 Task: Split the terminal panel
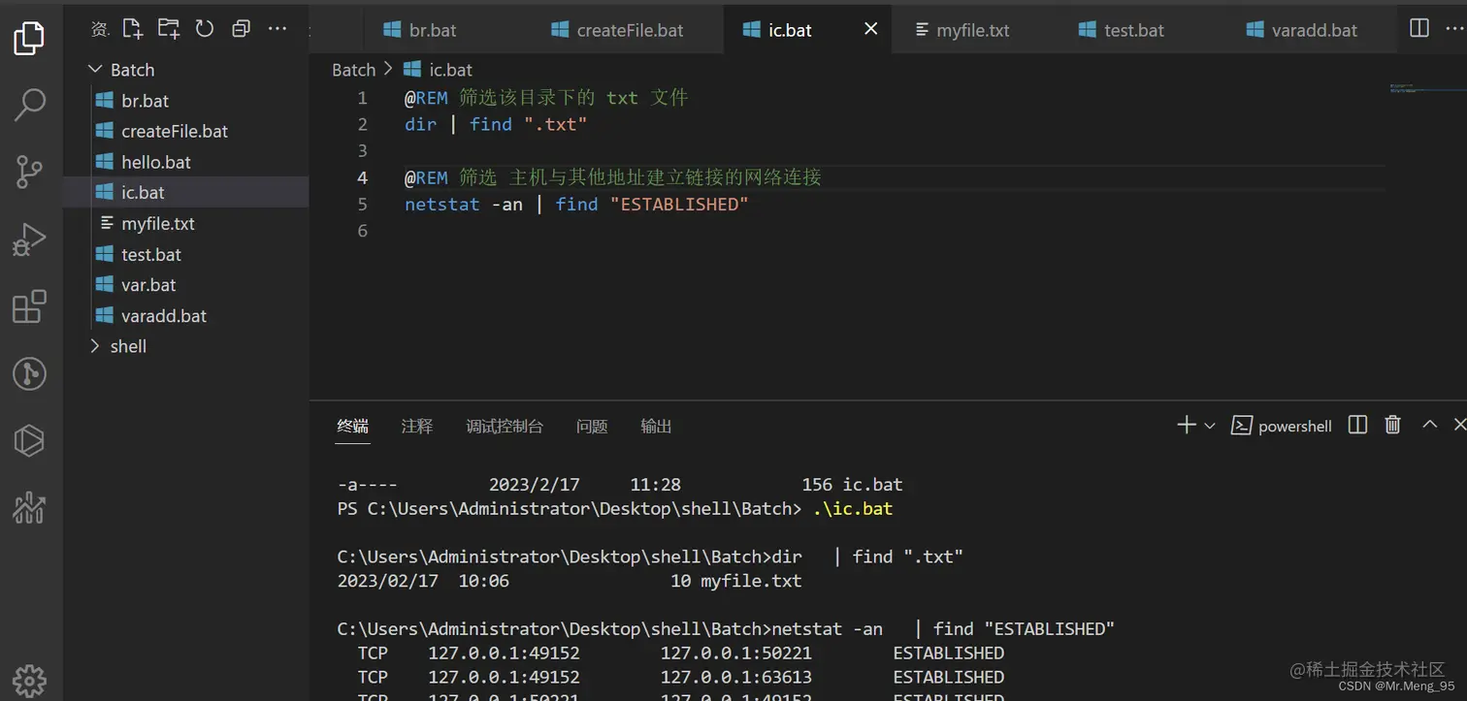pyautogui.click(x=1358, y=425)
